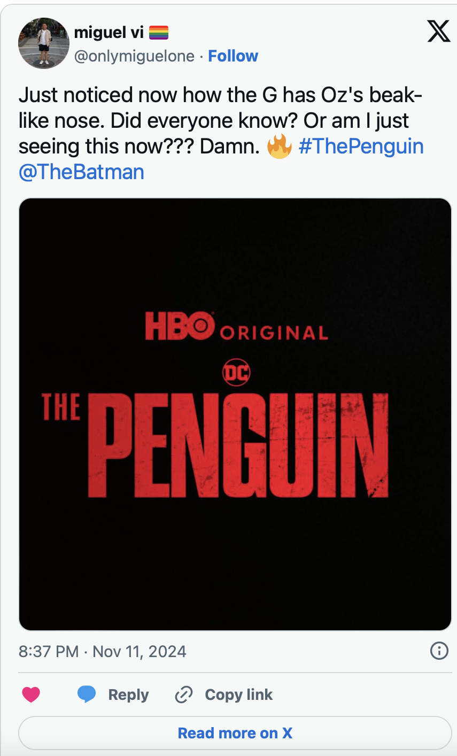Click the HBO Original logo in the image
The height and width of the screenshot is (756, 457).
(x=236, y=327)
